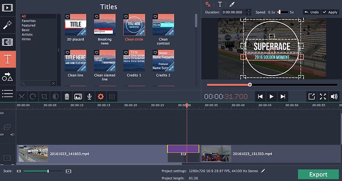Click the preview volume speaker icon
Viewport: 342px width, 181px height.
pos(334,96)
